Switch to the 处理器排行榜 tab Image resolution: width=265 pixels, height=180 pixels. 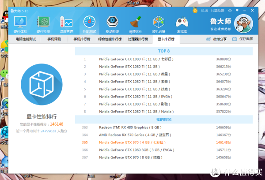pos(138,39)
